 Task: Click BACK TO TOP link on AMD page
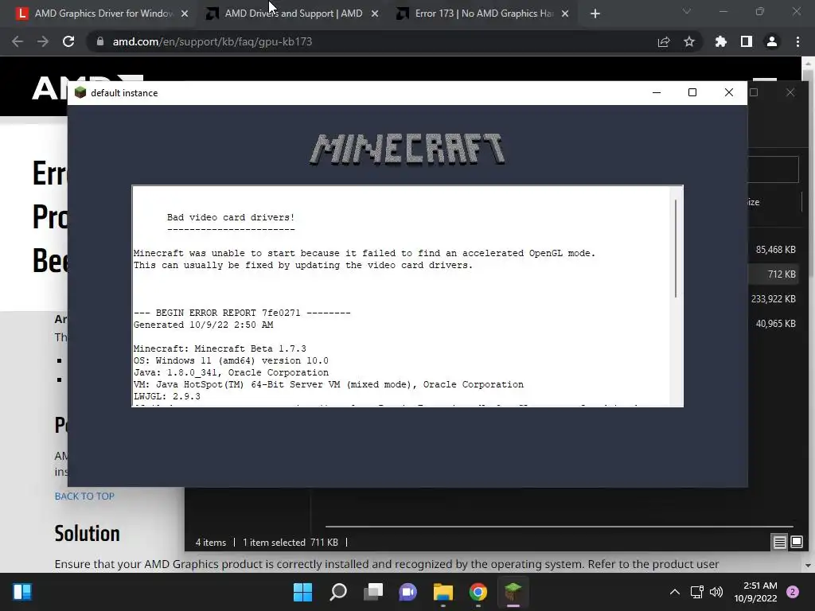click(x=84, y=496)
